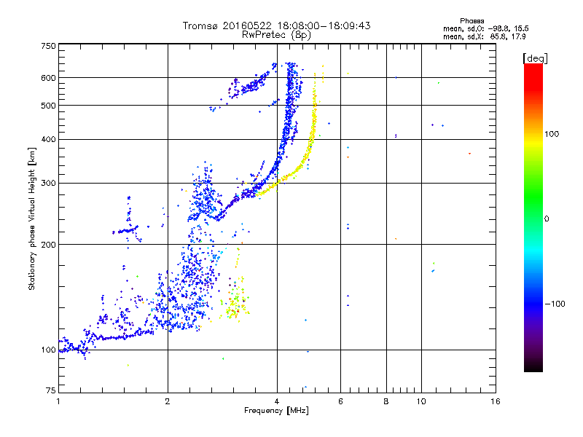Click the x-axis tick label "6"

pos(340,401)
